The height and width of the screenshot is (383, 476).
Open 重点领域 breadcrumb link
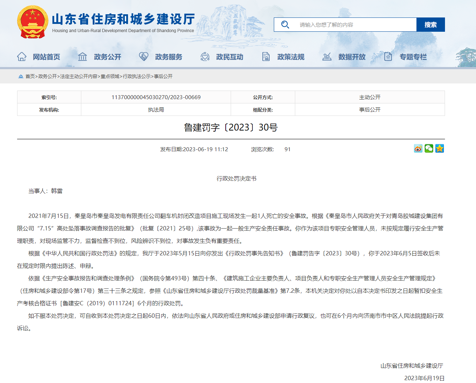tap(110, 76)
